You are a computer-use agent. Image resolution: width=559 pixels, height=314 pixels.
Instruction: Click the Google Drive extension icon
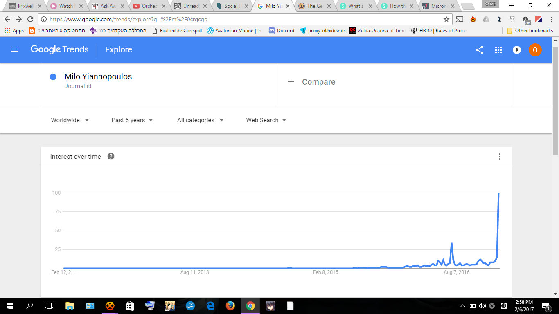click(x=486, y=19)
